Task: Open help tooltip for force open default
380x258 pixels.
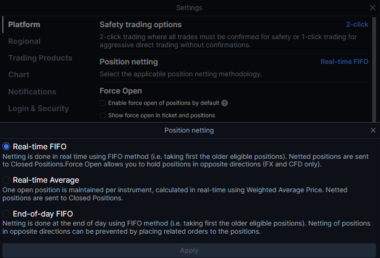Action: [225, 103]
